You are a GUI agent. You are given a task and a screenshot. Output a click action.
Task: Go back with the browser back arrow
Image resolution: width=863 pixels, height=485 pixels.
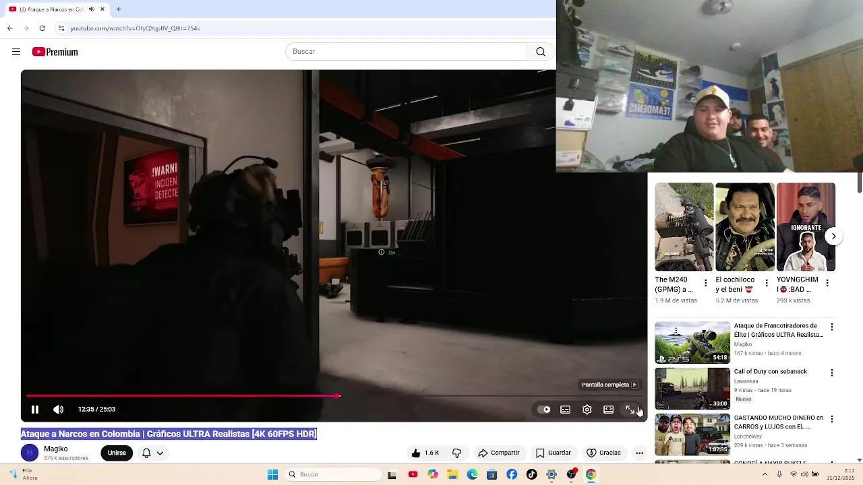(9, 28)
